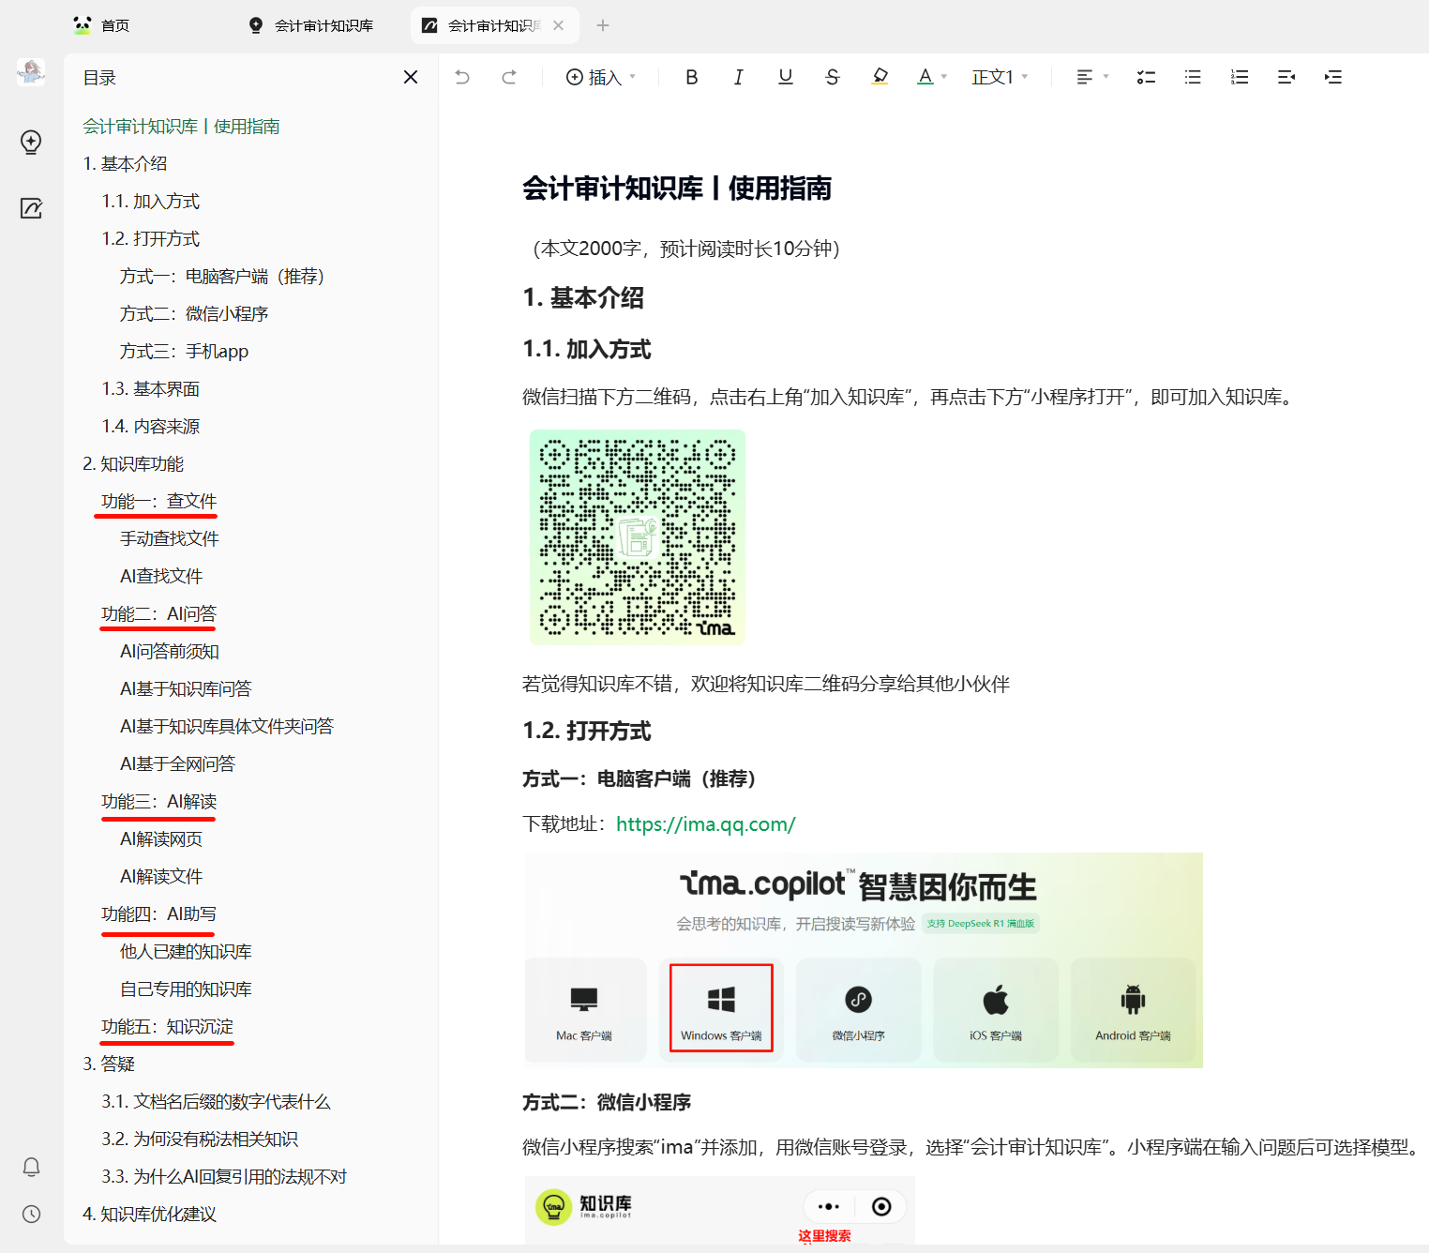Open notifications bell icon

coord(31,1167)
